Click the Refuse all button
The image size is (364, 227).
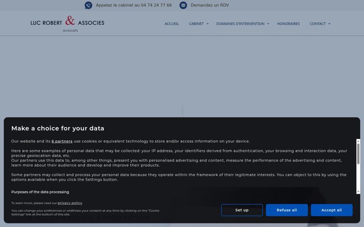[x=287, y=210]
